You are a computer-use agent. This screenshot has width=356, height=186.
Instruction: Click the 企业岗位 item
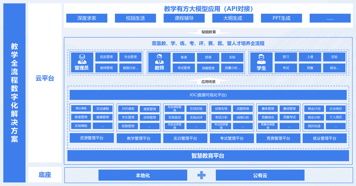[x=336, y=108]
